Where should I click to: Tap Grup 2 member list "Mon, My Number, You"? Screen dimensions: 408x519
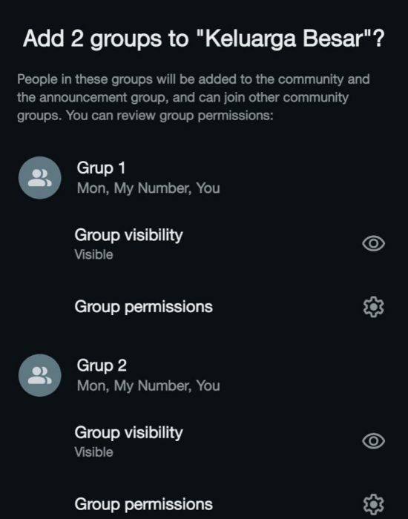pos(148,386)
